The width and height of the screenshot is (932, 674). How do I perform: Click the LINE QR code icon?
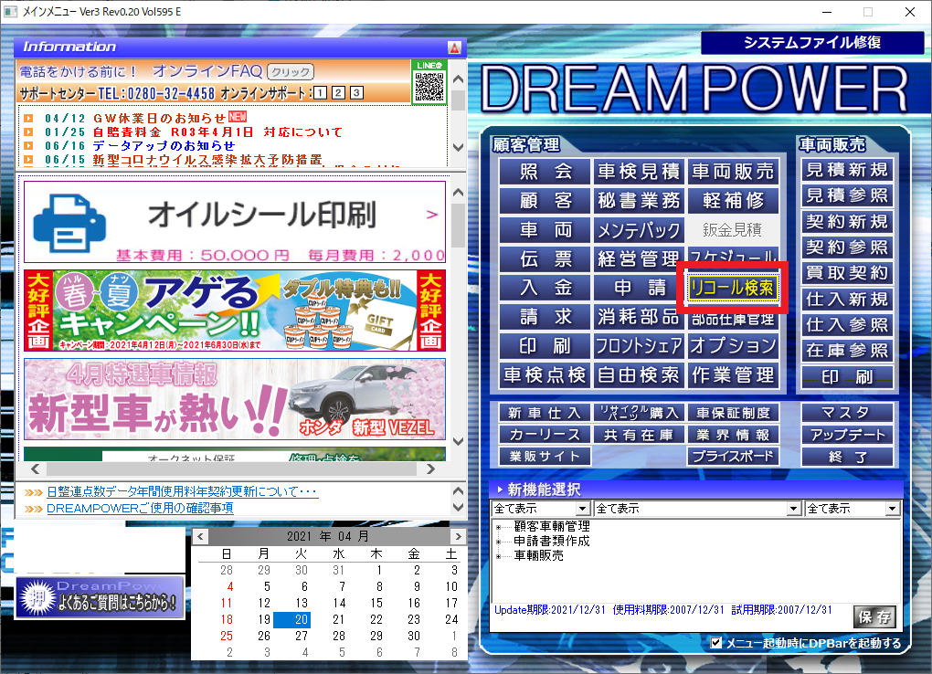point(429,82)
